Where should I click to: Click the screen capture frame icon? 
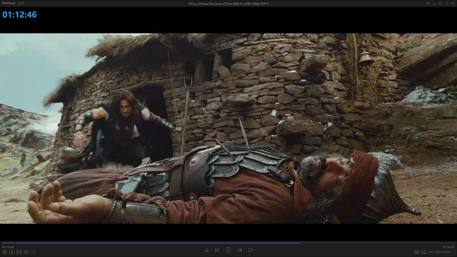(33, 252)
